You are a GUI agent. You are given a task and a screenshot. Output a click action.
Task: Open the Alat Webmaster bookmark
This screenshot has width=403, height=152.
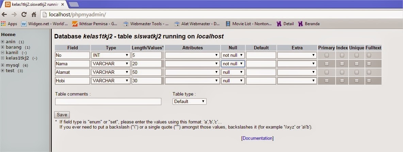coord(197,24)
